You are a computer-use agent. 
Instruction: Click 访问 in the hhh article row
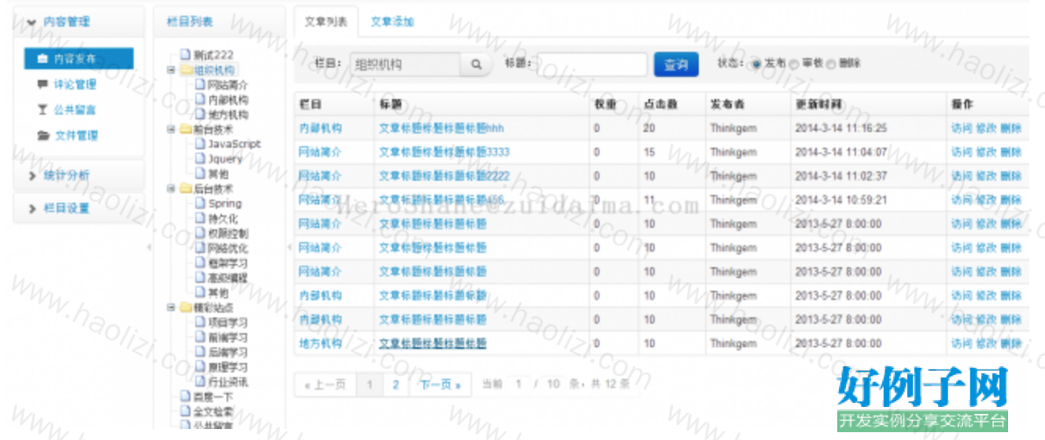[x=962, y=128]
